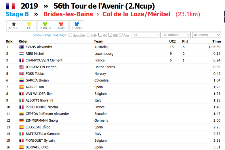Switch to the POINTS green jersey tab

point(45,26)
